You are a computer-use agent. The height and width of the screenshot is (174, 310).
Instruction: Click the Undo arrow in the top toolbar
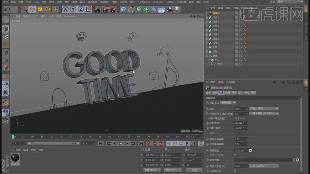(x=7, y=9)
